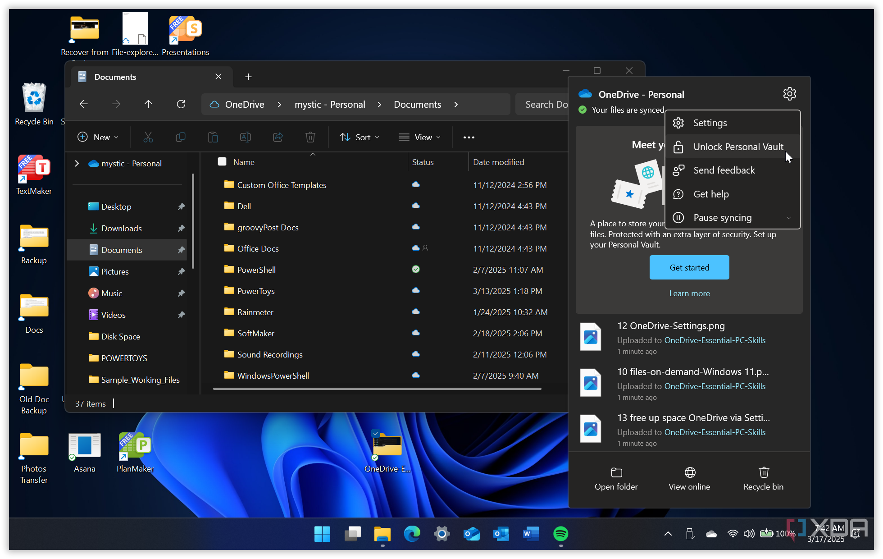The image size is (883, 559).
Task: Click the Status column header
Action: click(x=423, y=162)
